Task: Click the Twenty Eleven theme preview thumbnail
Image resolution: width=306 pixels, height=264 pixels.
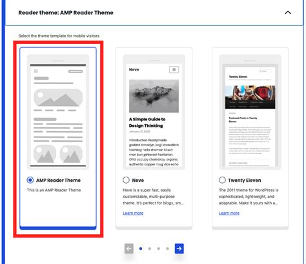Action: (x=250, y=112)
